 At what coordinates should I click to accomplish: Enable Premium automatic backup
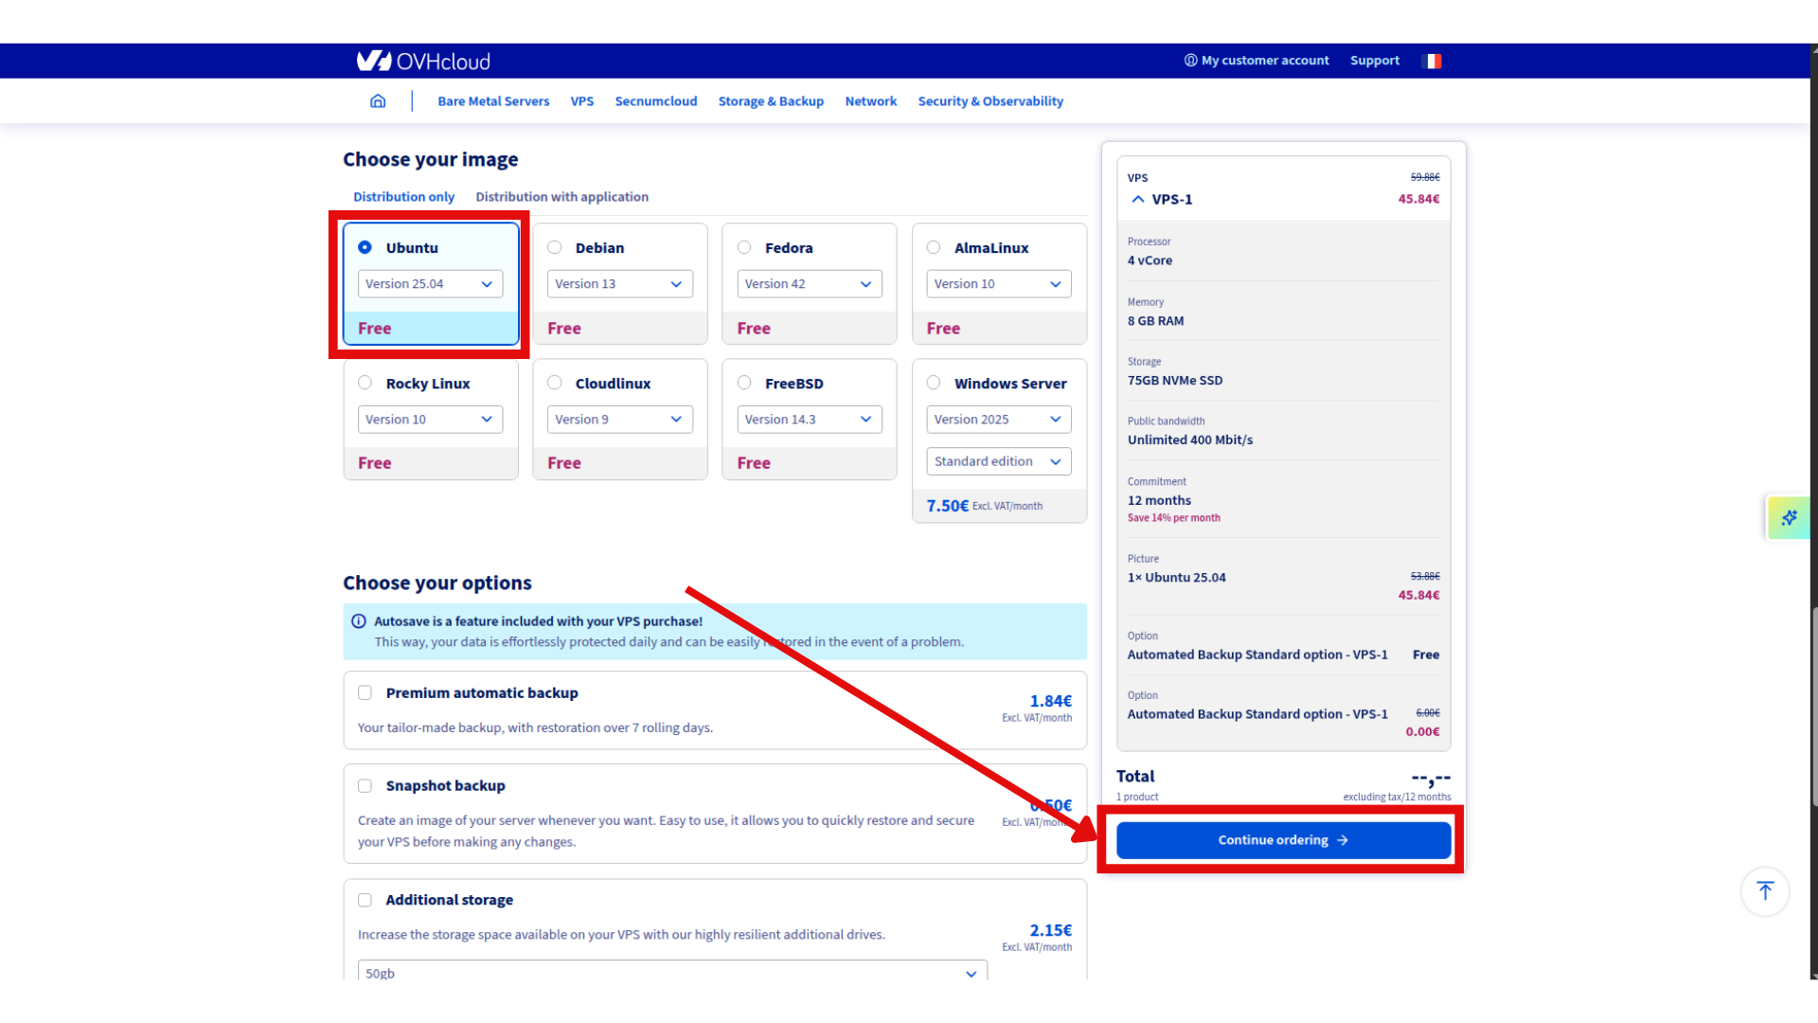[365, 692]
